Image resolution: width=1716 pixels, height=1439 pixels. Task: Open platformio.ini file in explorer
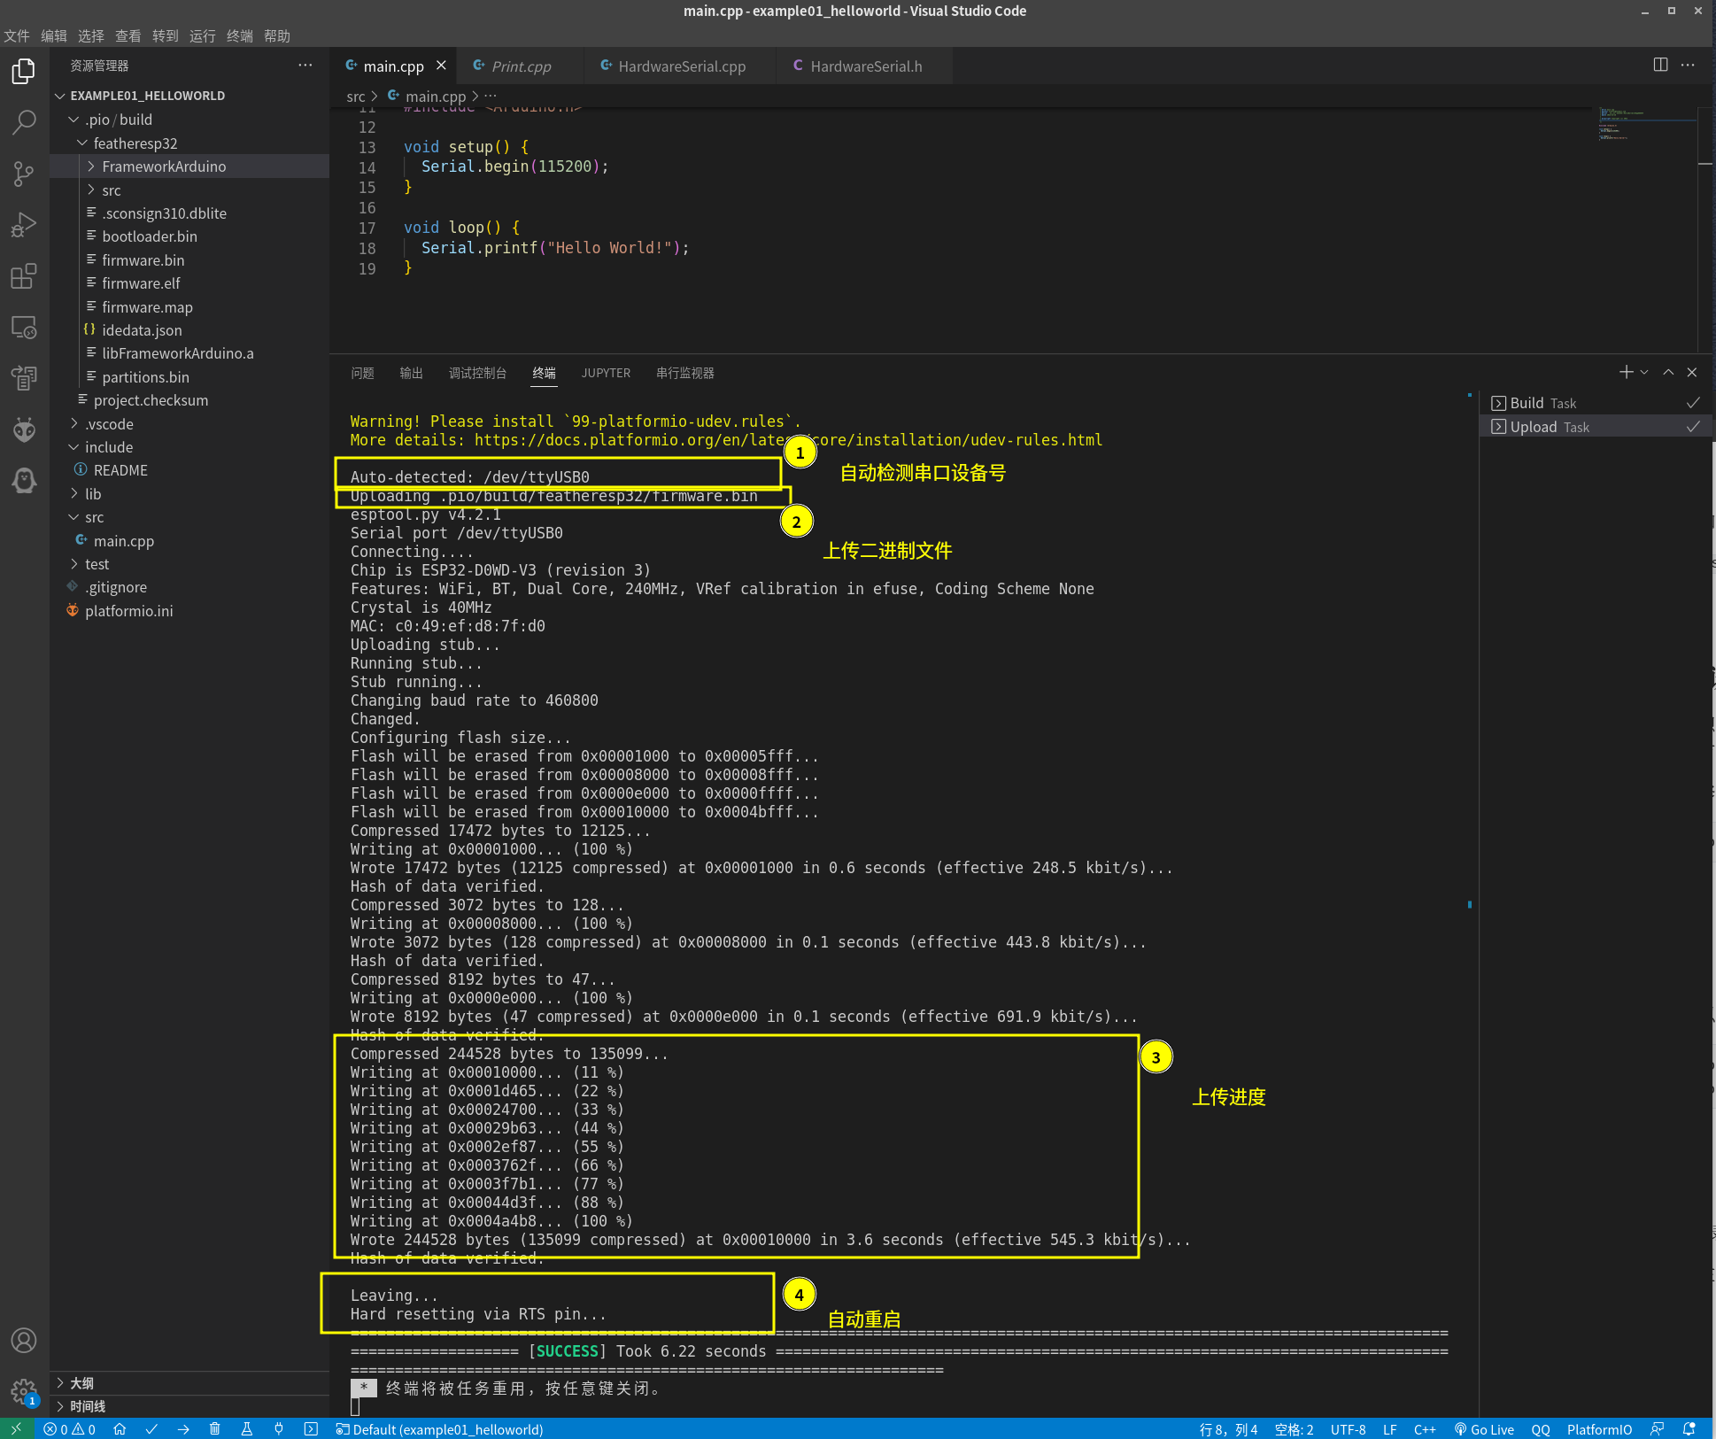coord(128,611)
